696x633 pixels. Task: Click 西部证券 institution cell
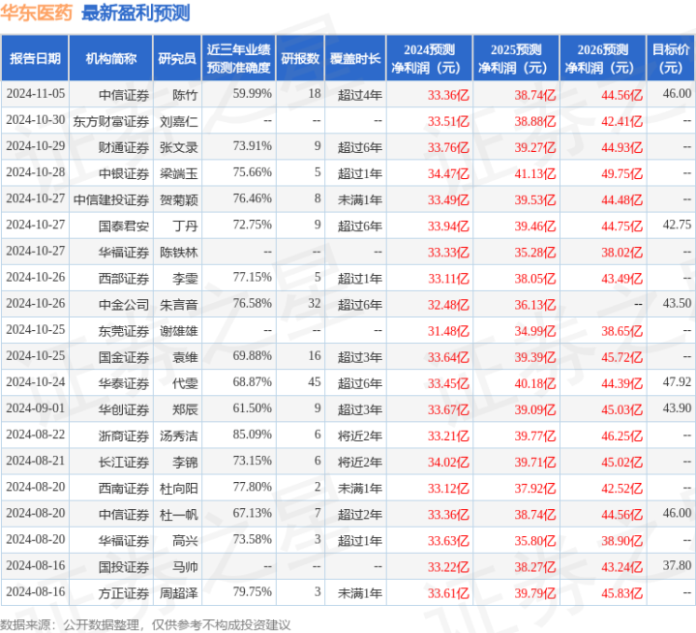click(x=124, y=278)
